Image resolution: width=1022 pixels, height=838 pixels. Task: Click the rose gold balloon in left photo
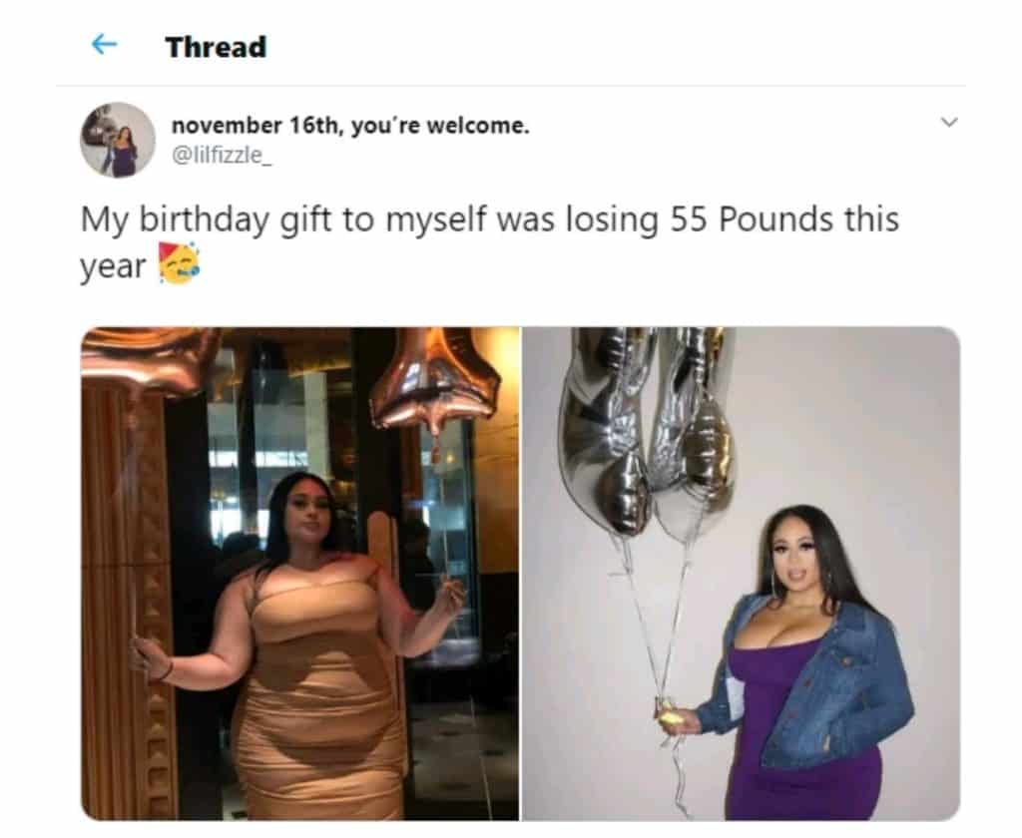[x=433, y=381]
